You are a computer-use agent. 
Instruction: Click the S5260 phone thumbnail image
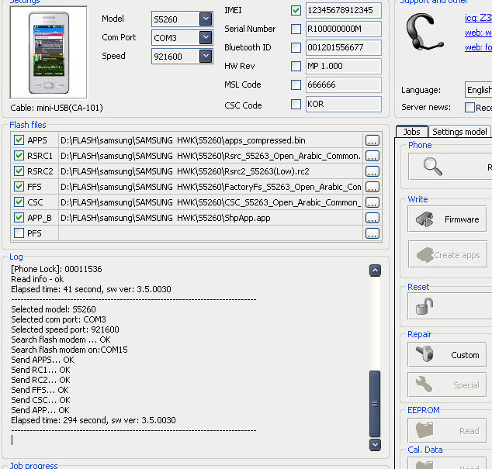click(49, 53)
